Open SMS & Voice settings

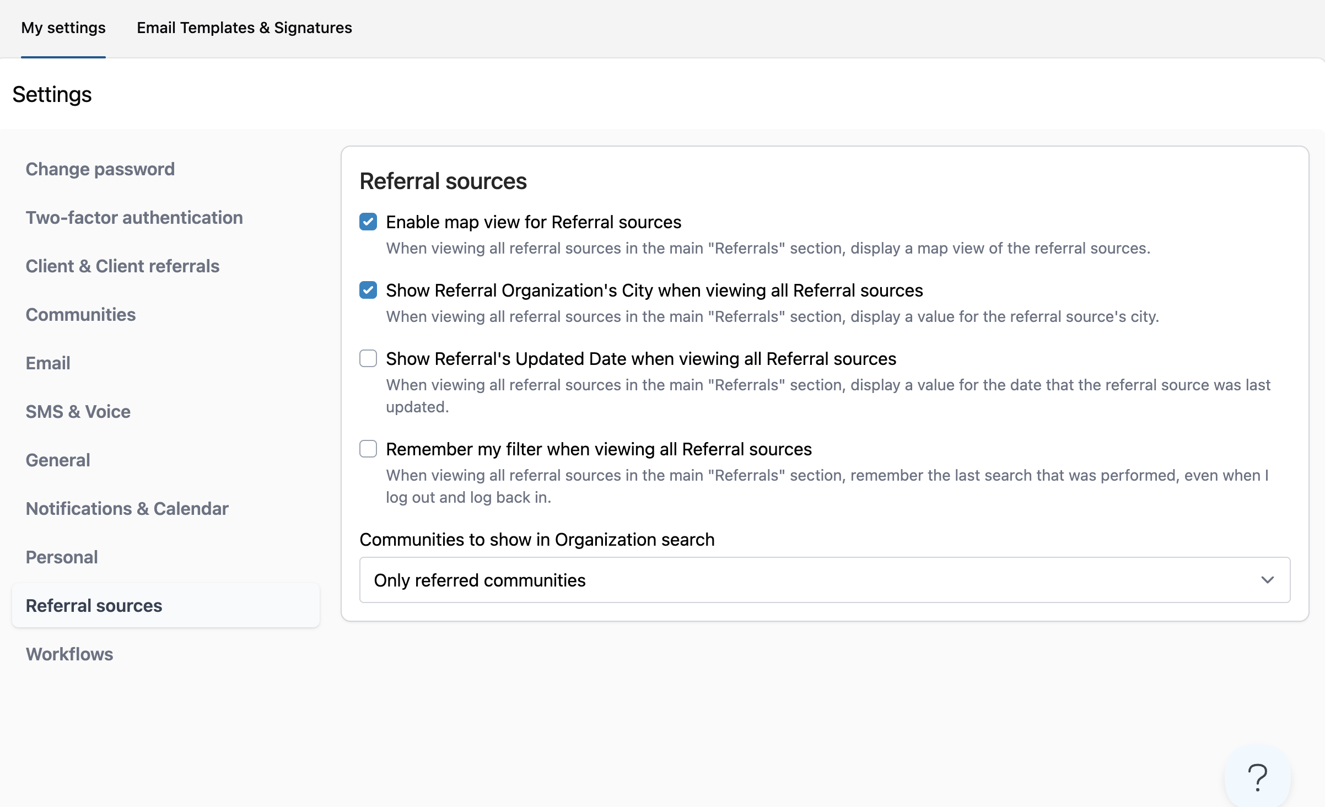coord(78,412)
